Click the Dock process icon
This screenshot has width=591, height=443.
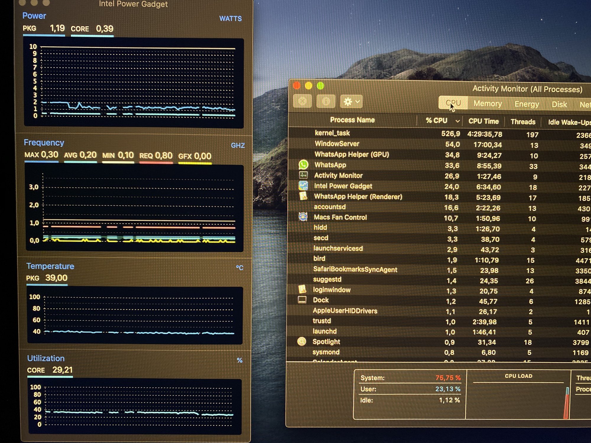(x=302, y=300)
